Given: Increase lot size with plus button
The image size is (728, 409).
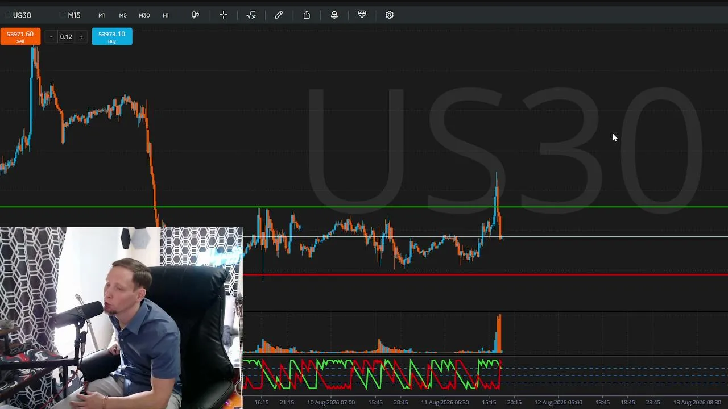Looking at the screenshot, I should [81, 37].
